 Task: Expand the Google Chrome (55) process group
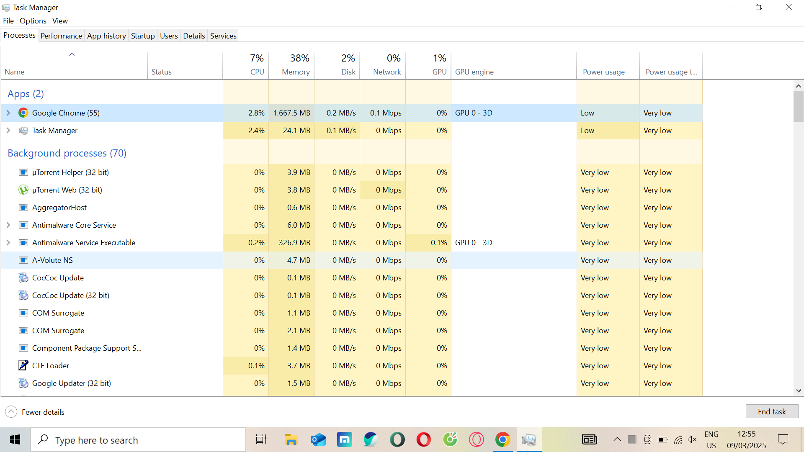[x=8, y=113]
